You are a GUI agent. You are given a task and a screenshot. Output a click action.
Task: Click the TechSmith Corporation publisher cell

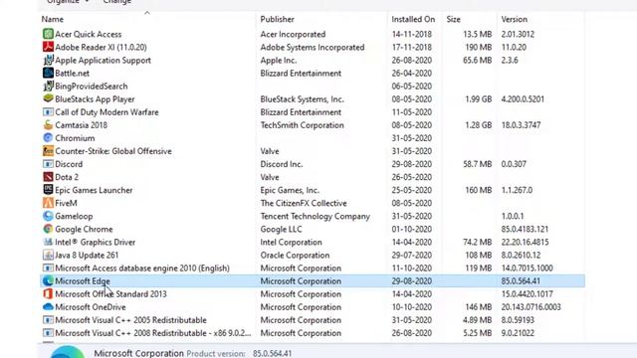(302, 125)
